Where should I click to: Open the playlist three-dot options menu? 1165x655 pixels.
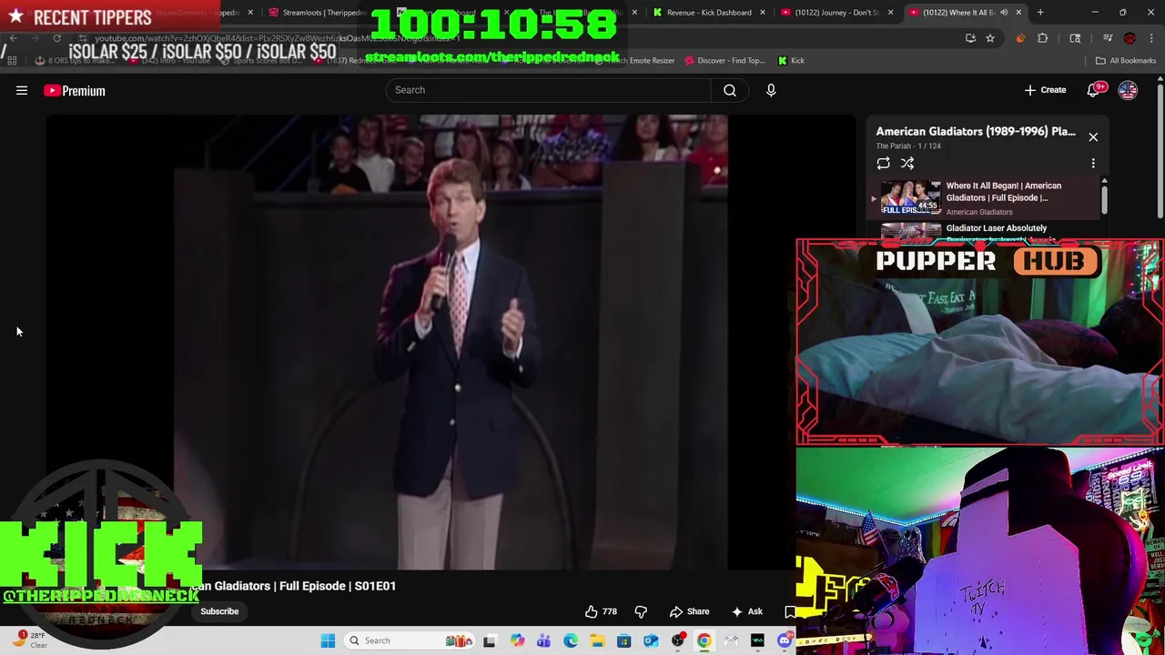[1093, 164]
